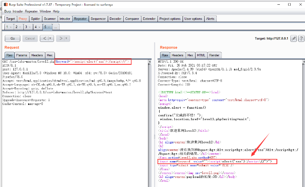
Task: Click the HTTP/1.1 200 OK response line
Action: click(x=170, y=61)
